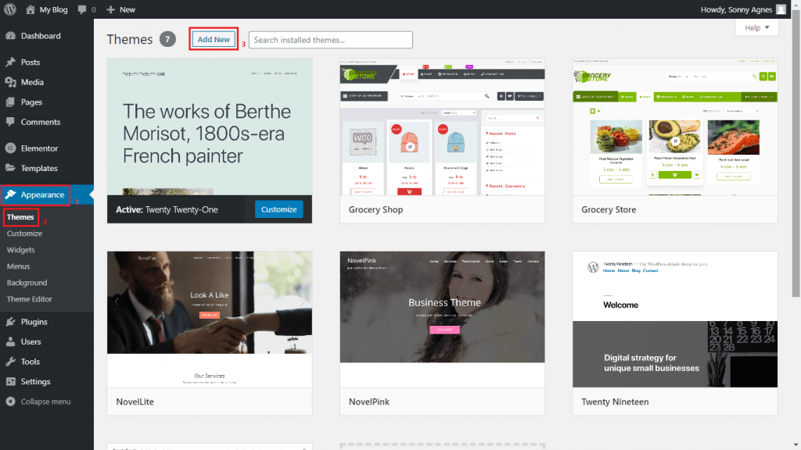
Task: Expand the Help dropdown tab
Action: 756,28
